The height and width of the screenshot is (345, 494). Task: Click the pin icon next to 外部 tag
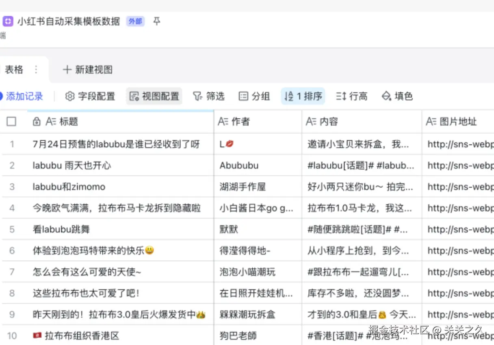pyautogui.click(x=157, y=21)
